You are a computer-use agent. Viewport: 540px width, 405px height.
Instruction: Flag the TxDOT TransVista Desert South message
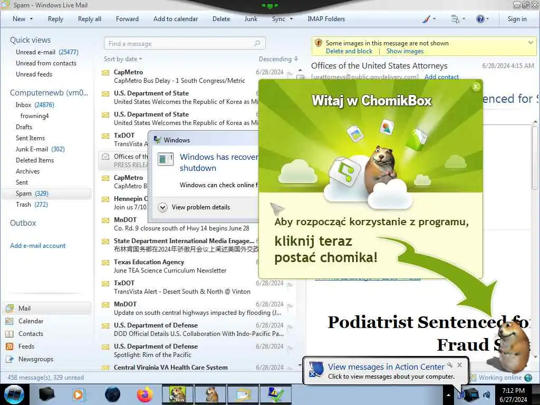pos(290,285)
